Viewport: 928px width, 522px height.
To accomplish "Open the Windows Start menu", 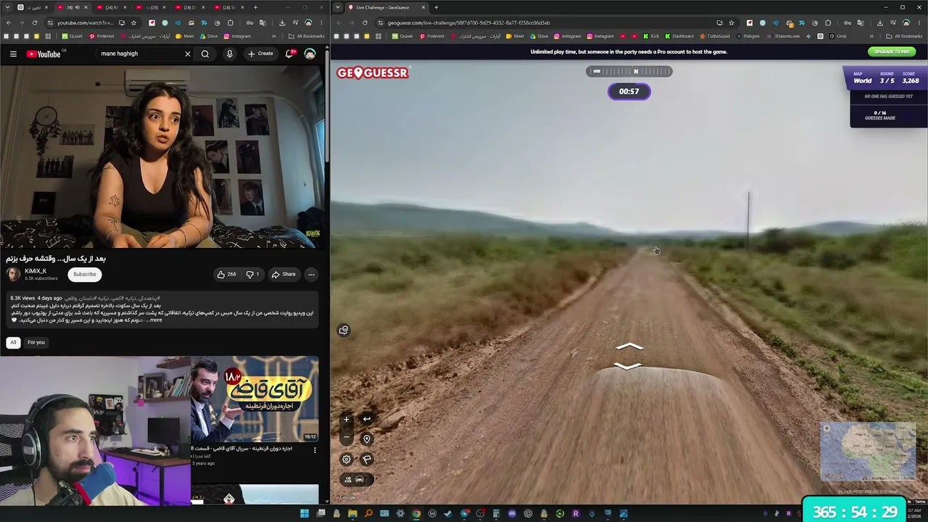I will [x=304, y=513].
